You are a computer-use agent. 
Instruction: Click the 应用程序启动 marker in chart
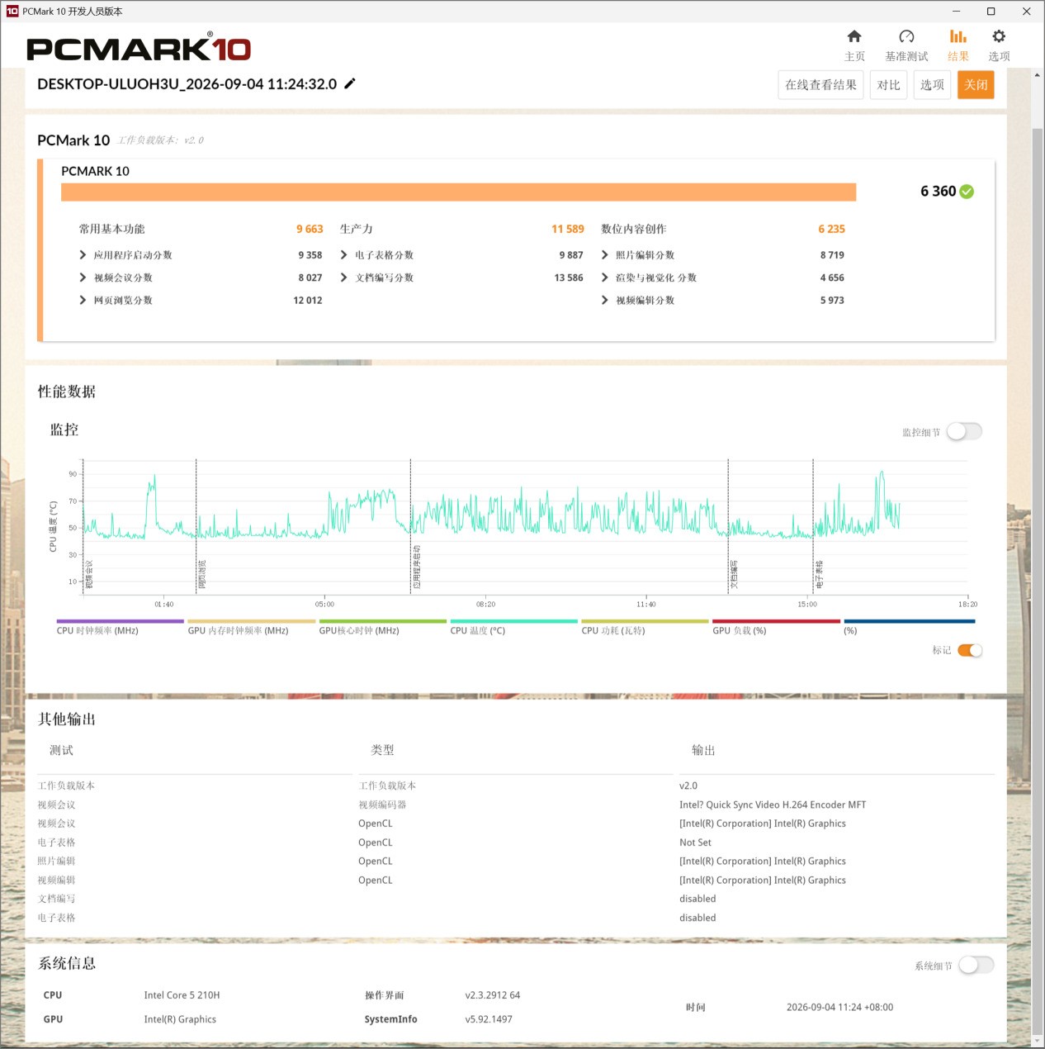pos(417,567)
